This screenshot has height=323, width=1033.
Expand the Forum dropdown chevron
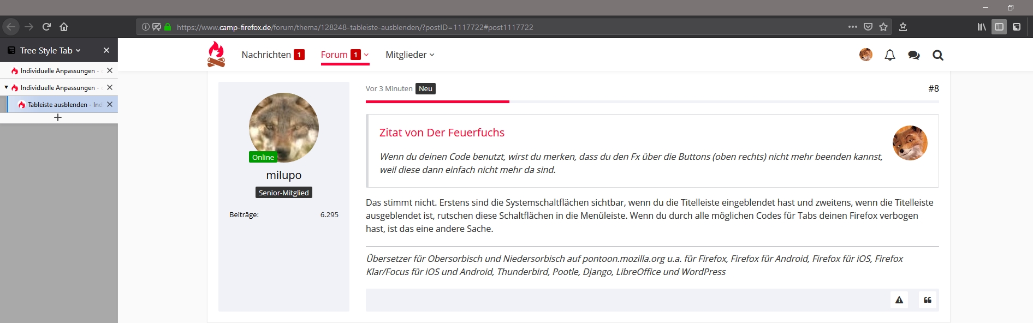[366, 55]
